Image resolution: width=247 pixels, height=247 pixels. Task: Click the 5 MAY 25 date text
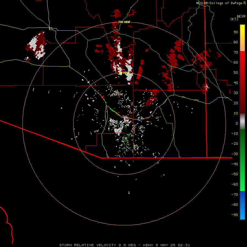click(x=165, y=245)
